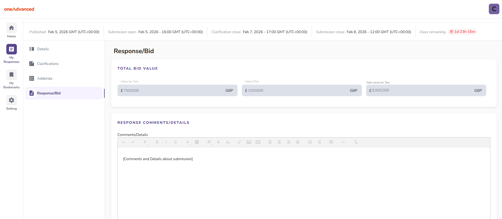This screenshot has width=502, height=219.
Task: Click the Submission close date Feb 8, 2026
Action: tap(379, 32)
